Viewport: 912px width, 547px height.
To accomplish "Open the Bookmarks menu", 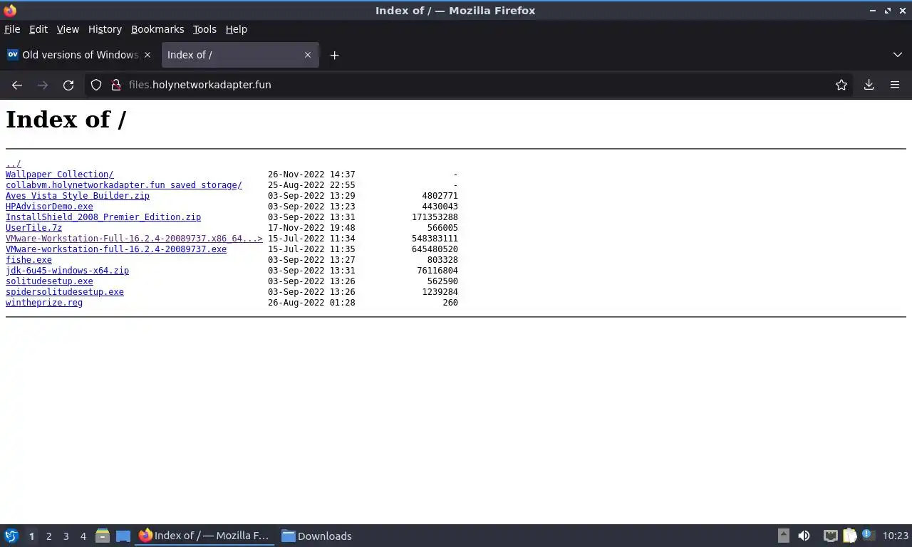I will pyautogui.click(x=157, y=29).
